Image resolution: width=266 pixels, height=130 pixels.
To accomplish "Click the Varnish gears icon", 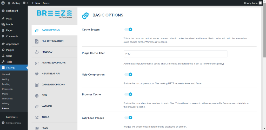I will [37, 106].
